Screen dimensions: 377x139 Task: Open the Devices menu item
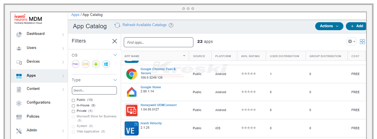coord(33,62)
